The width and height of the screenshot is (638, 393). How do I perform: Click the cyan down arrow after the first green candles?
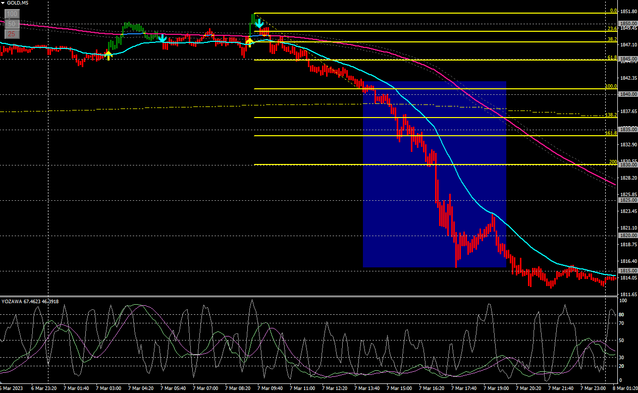click(162, 38)
